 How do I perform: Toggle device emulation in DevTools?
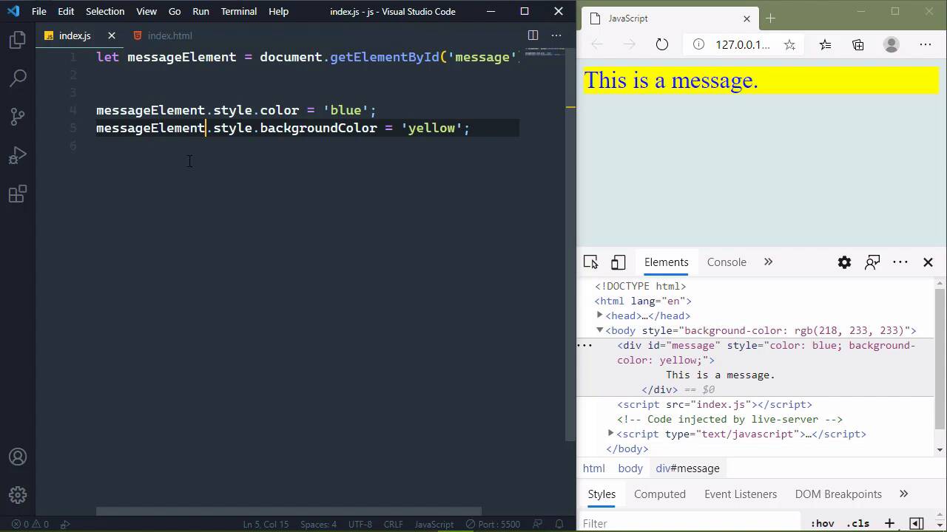point(619,262)
